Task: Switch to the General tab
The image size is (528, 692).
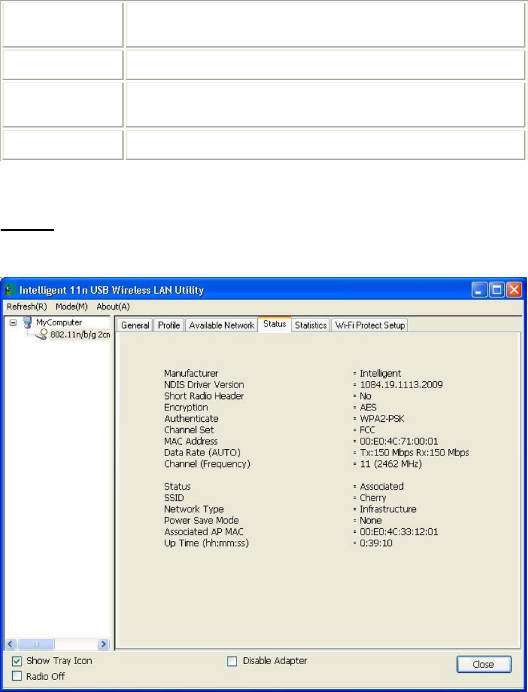Action: pyautogui.click(x=135, y=325)
